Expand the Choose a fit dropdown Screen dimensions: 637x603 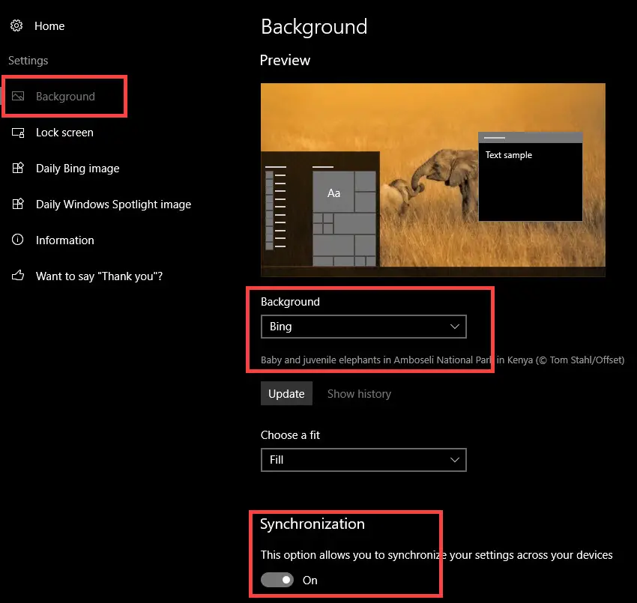point(363,460)
